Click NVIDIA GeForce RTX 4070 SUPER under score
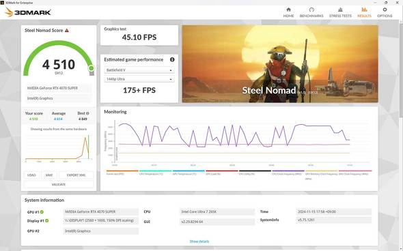Image resolution: width=403 pixels, height=251 pixels. point(59,88)
